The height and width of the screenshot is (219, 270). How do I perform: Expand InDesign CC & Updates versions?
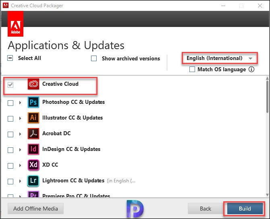pyautogui.click(x=20, y=150)
